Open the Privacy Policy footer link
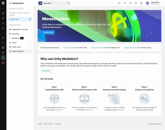 tap(48, 124)
